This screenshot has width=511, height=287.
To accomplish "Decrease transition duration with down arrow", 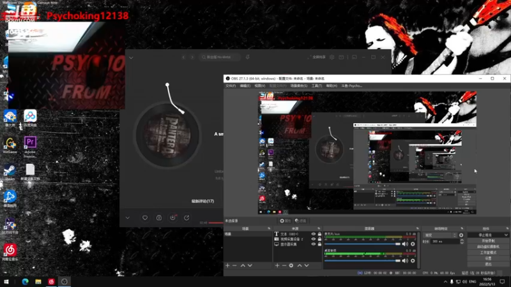I will 462,243.
